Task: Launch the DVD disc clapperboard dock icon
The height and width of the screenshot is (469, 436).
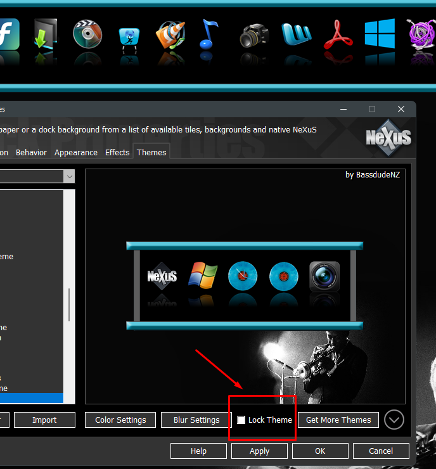Action: pos(87,34)
